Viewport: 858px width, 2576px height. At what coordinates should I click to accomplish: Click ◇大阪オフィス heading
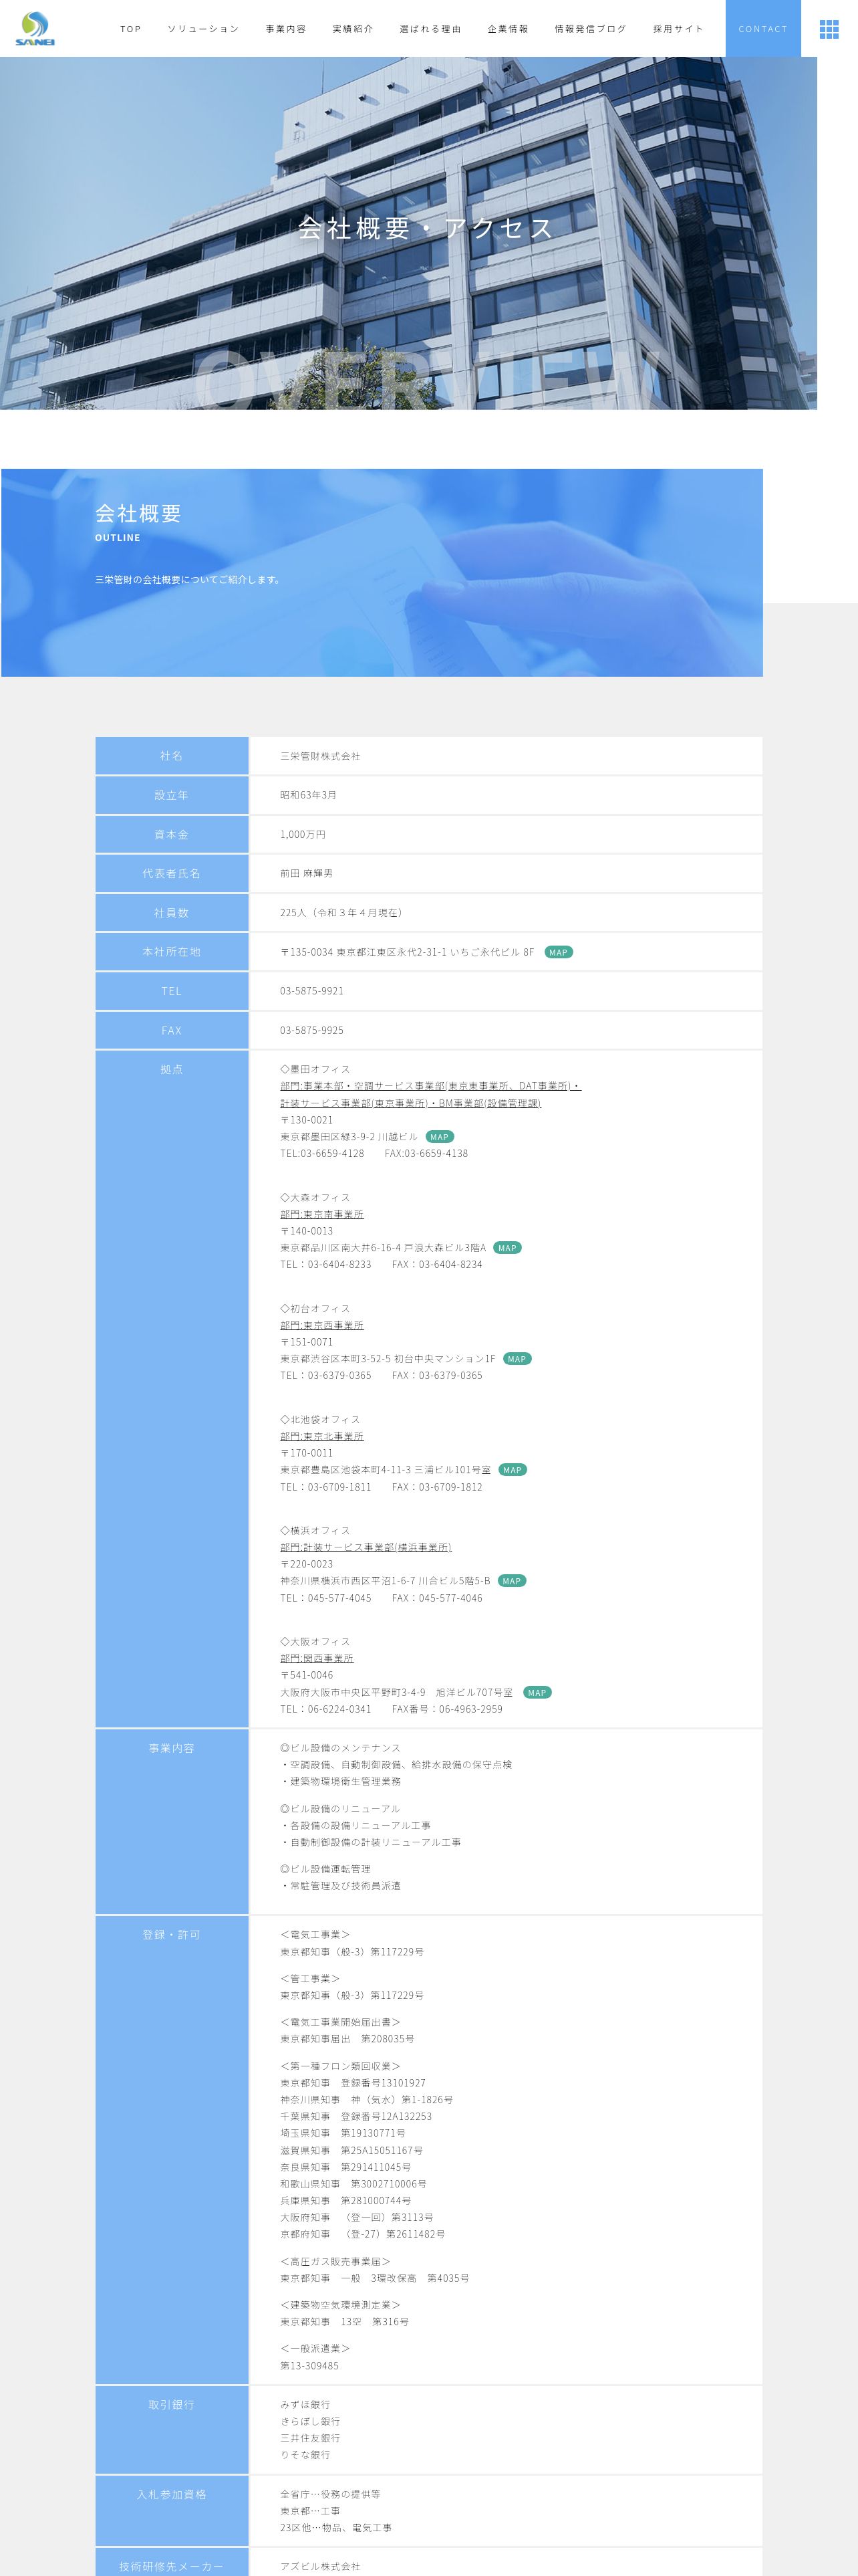point(315,1641)
